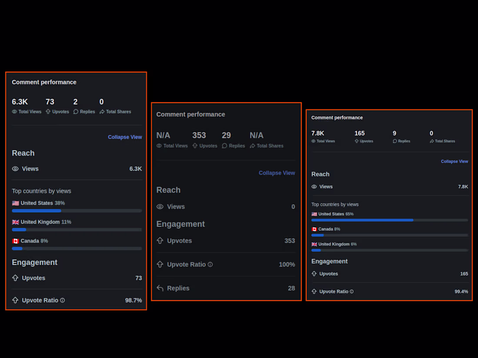Click the United Kingdom 11% views bar
The height and width of the screenshot is (358, 478).
coord(77,230)
